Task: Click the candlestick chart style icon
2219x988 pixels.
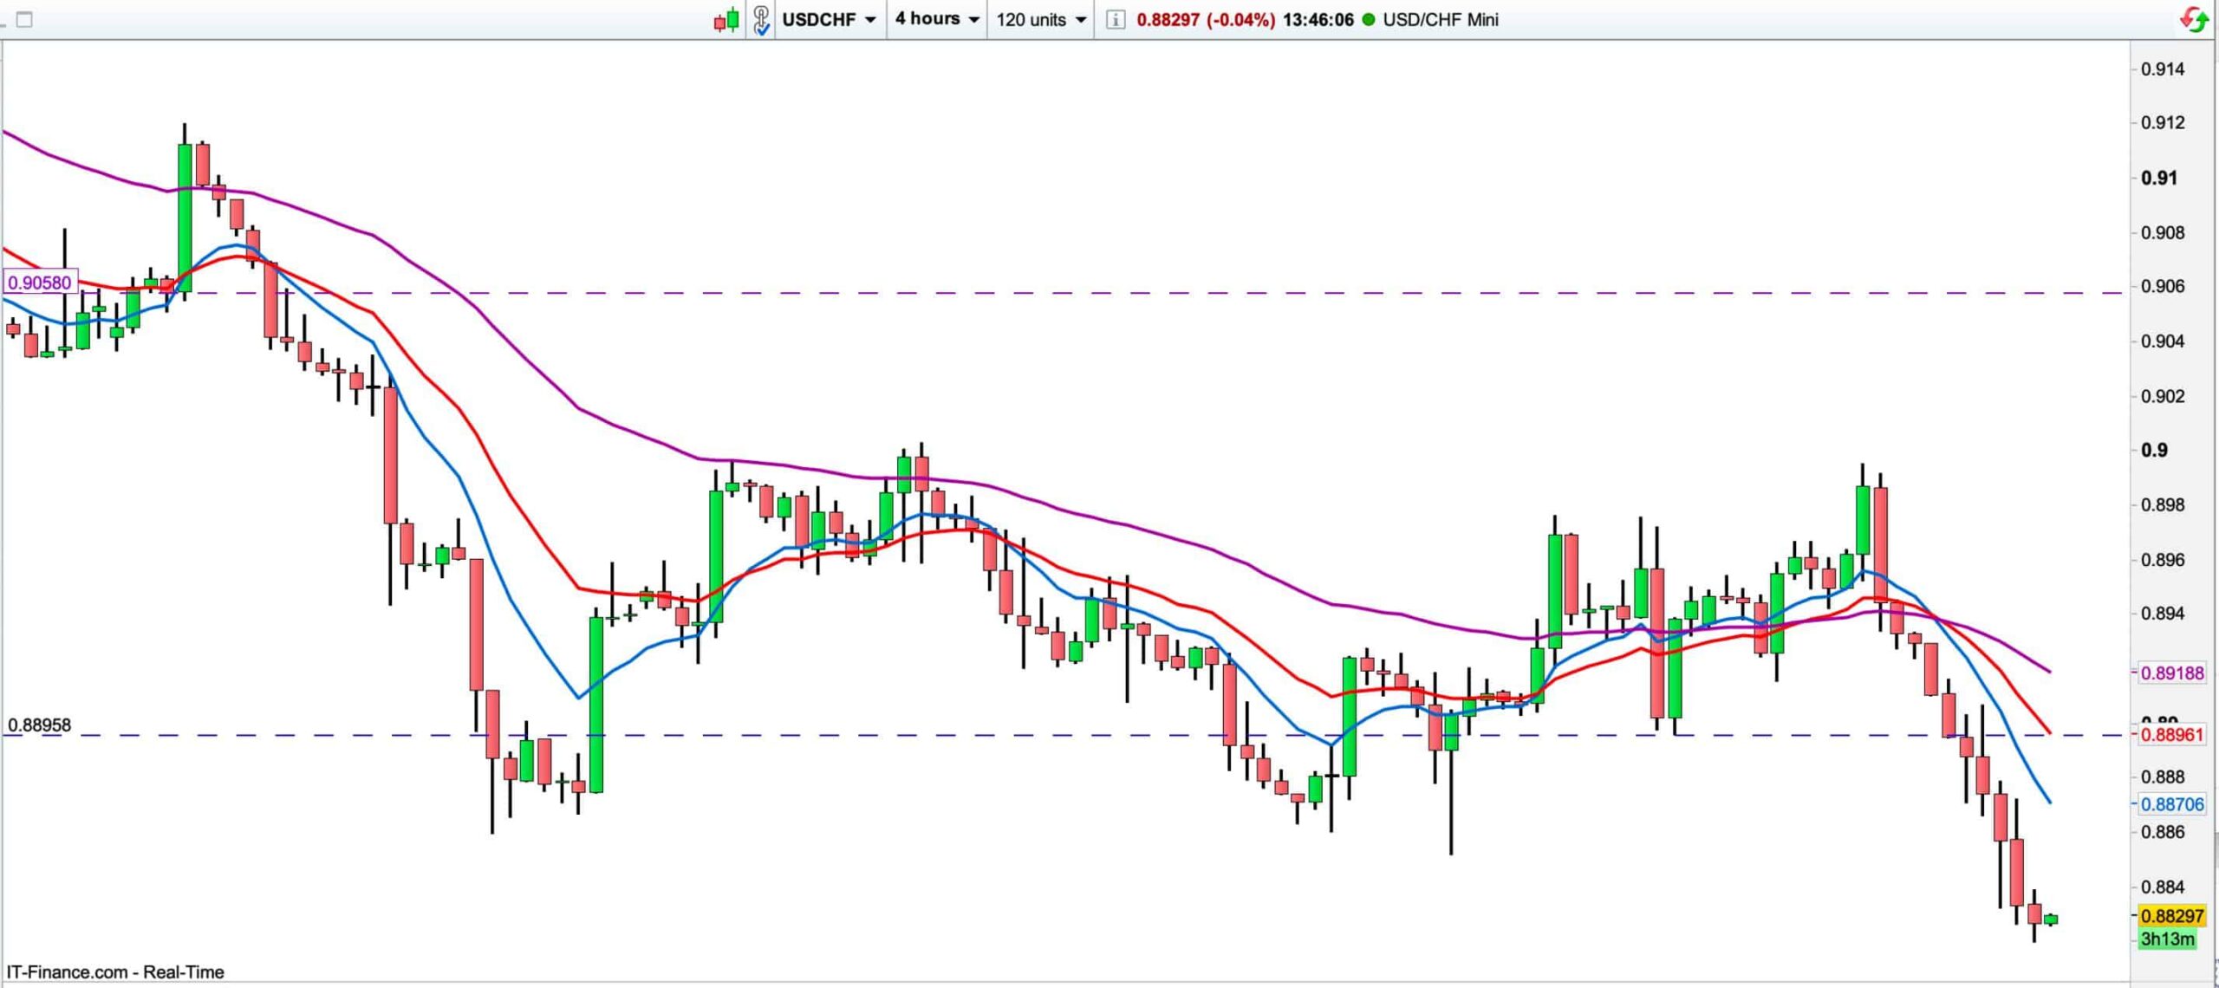Action: point(726,19)
